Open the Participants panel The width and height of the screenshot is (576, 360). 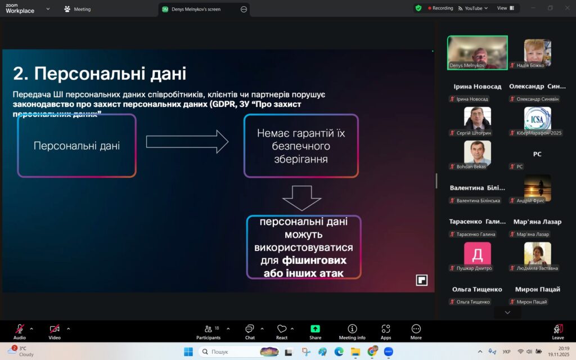208,331
